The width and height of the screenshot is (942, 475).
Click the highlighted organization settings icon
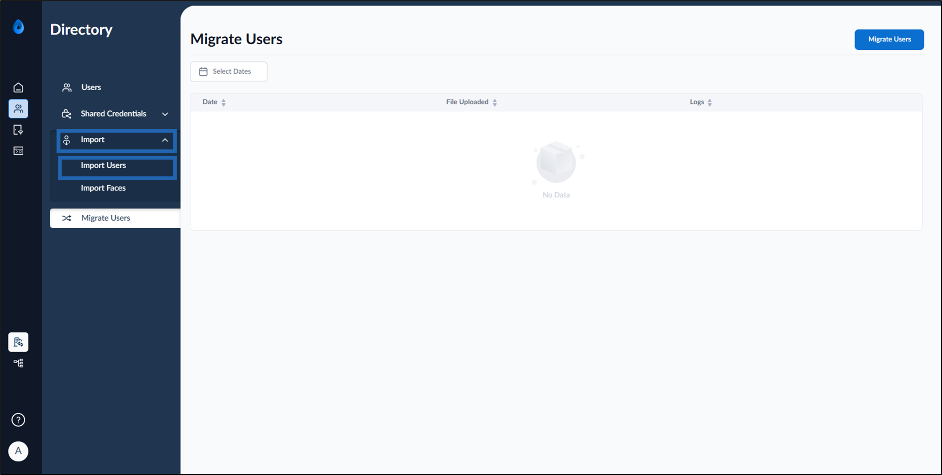pyautogui.click(x=18, y=342)
